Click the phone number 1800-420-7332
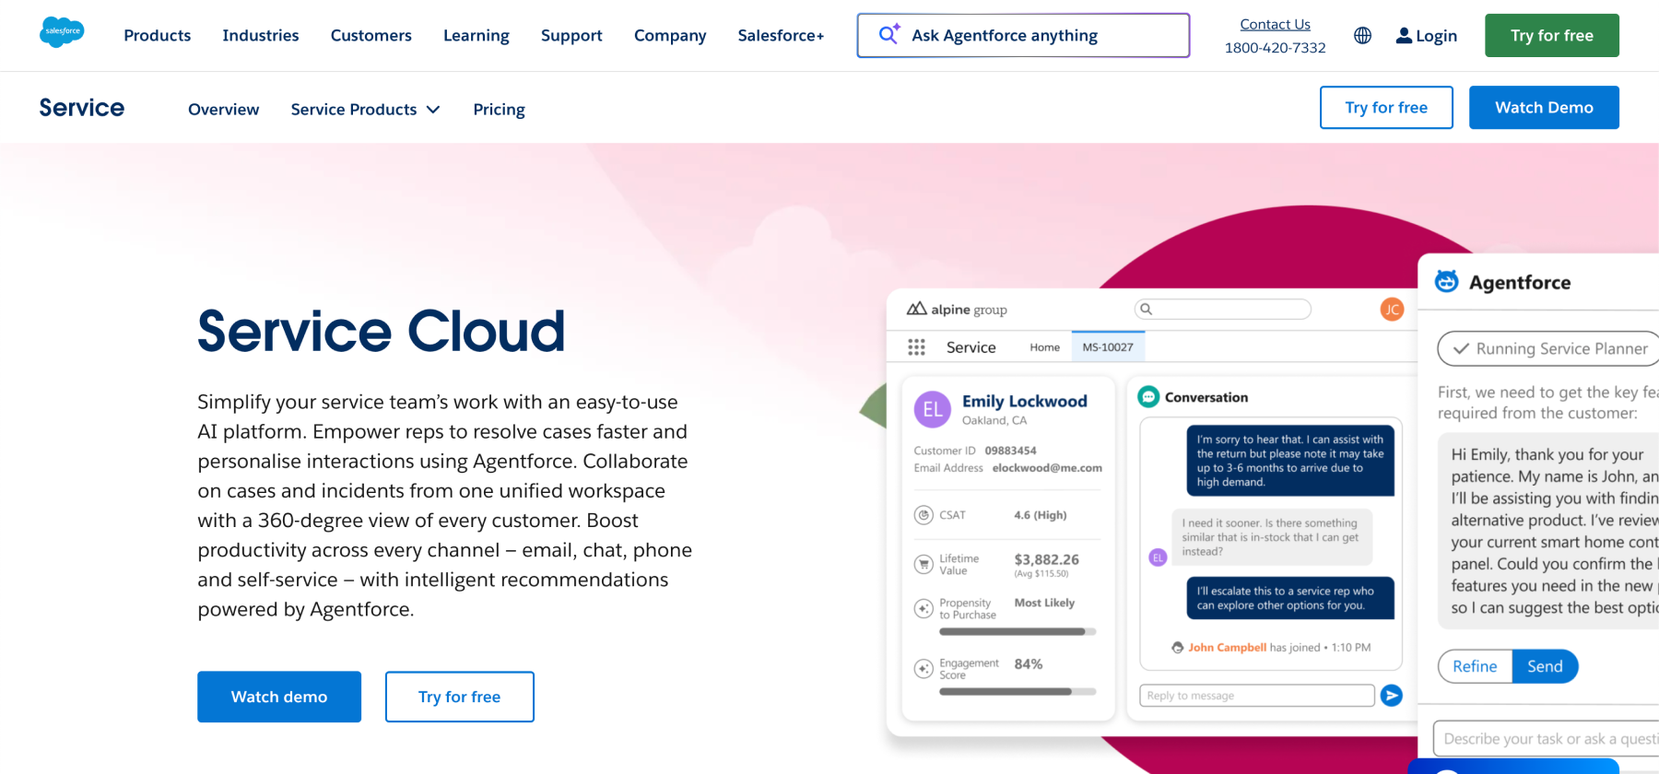This screenshot has height=774, width=1659. click(x=1275, y=48)
